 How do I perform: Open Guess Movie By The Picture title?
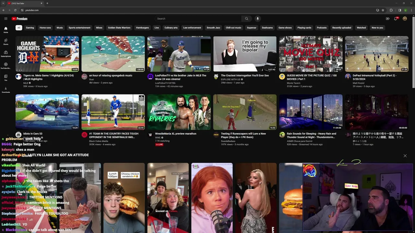pyautogui.click(x=312, y=77)
